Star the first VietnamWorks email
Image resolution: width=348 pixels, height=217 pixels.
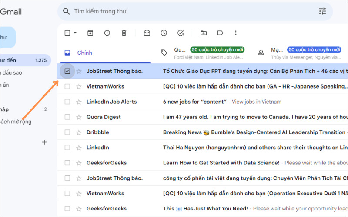tap(79, 86)
